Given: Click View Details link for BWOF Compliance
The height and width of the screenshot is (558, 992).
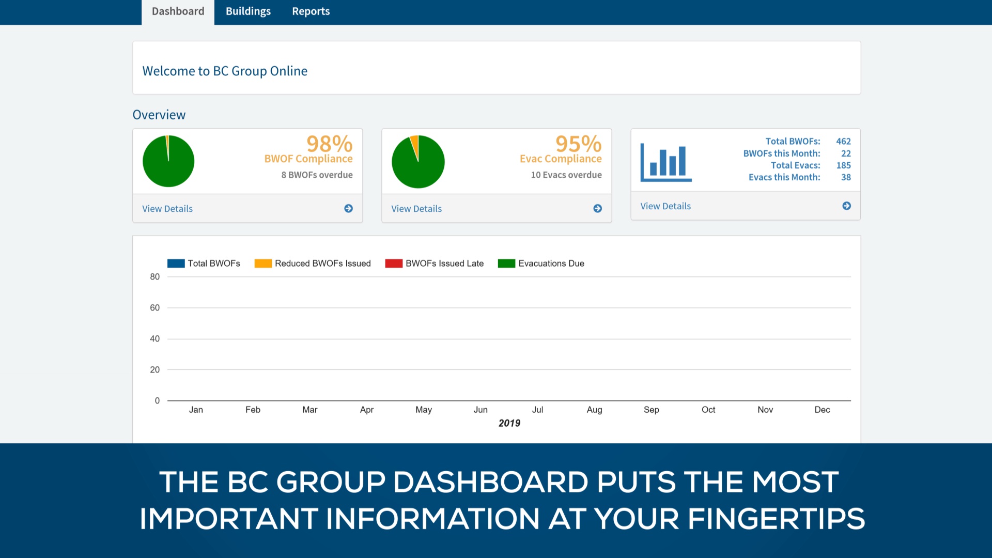Looking at the screenshot, I should [x=167, y=209].
